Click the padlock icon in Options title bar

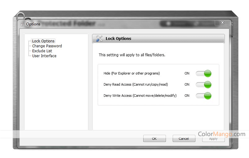[x=22, y=24]
